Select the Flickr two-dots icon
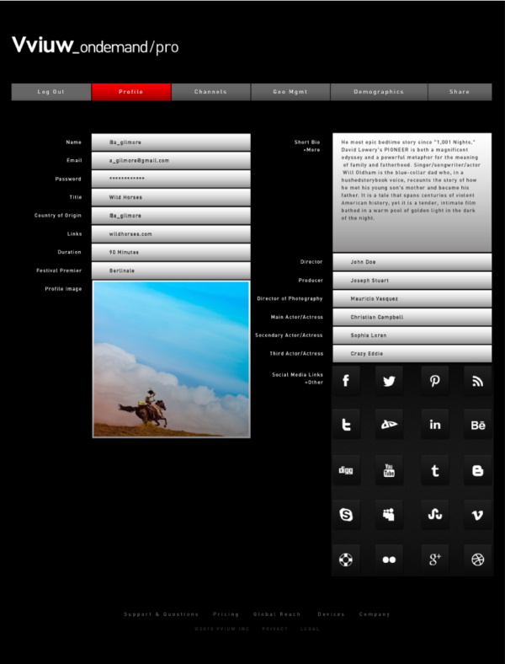Screen dimensions: 505x664 point(390,560)
